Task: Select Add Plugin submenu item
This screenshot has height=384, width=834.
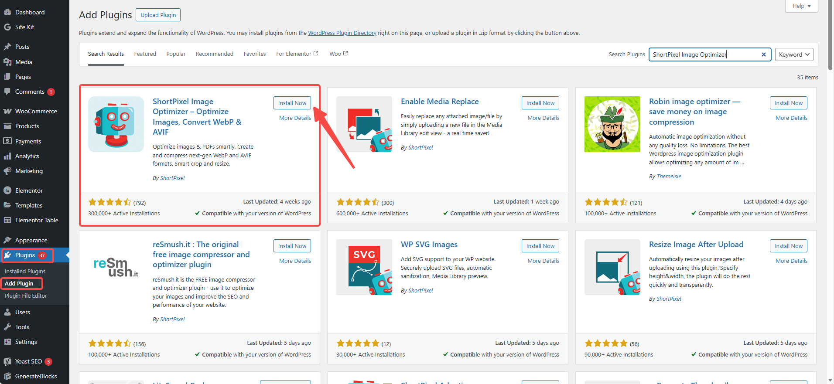Action: click(x=19, y=283)
